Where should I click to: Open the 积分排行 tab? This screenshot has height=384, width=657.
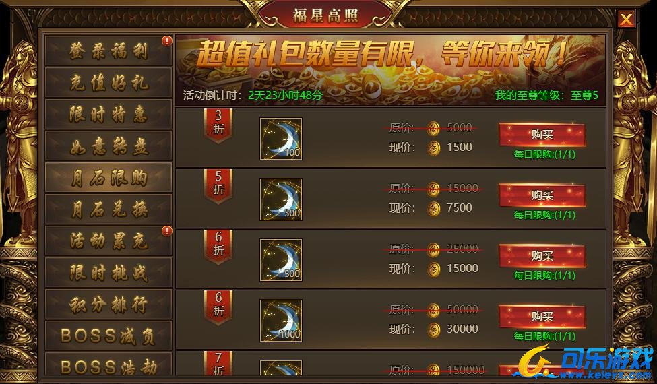point(108,305)
